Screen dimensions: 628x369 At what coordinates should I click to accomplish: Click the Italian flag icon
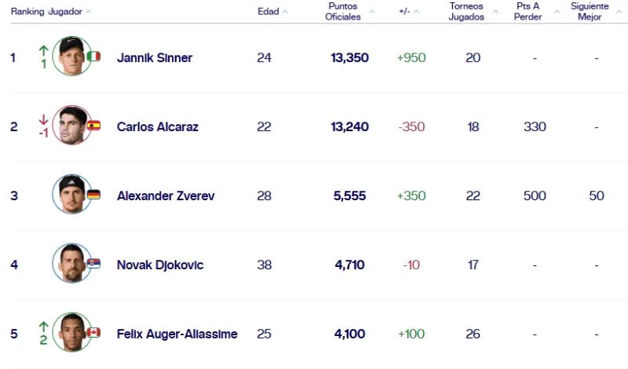[93, 57]
